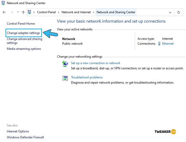Screen dimensions: 186x142
Task: Click the forward navigation arrow
Action: [12, 12]
